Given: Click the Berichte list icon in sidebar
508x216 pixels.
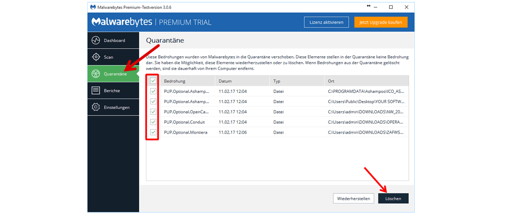Looking at the screenshot, I should click(96, 91).
